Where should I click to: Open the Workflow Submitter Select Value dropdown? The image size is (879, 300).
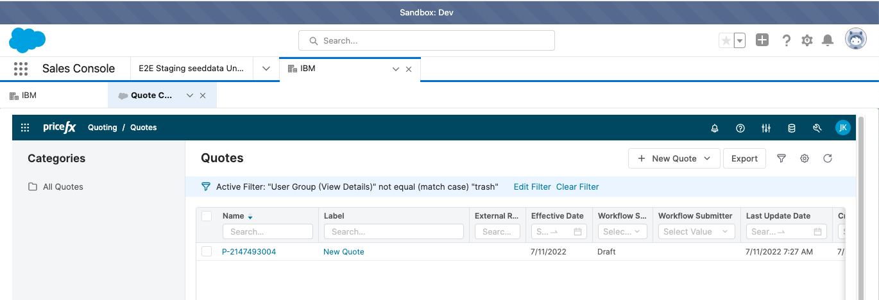point(697,231)
